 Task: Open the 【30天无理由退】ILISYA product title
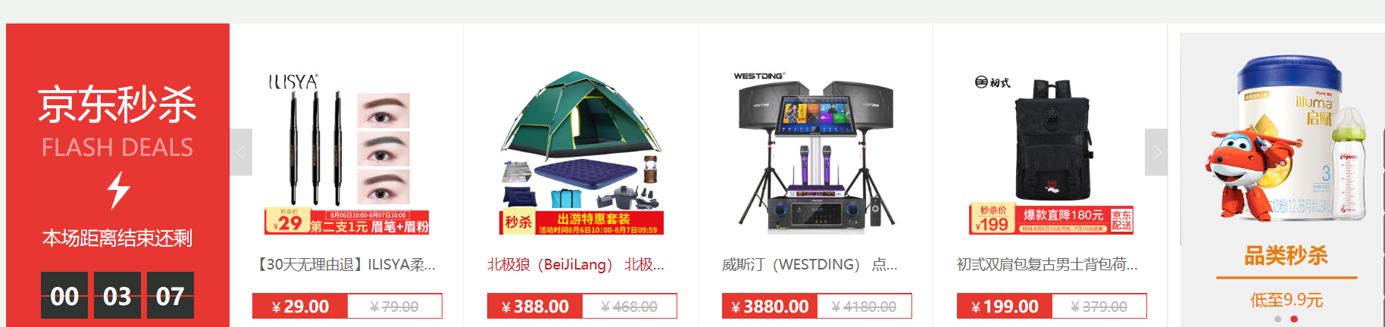click(347, 264)
